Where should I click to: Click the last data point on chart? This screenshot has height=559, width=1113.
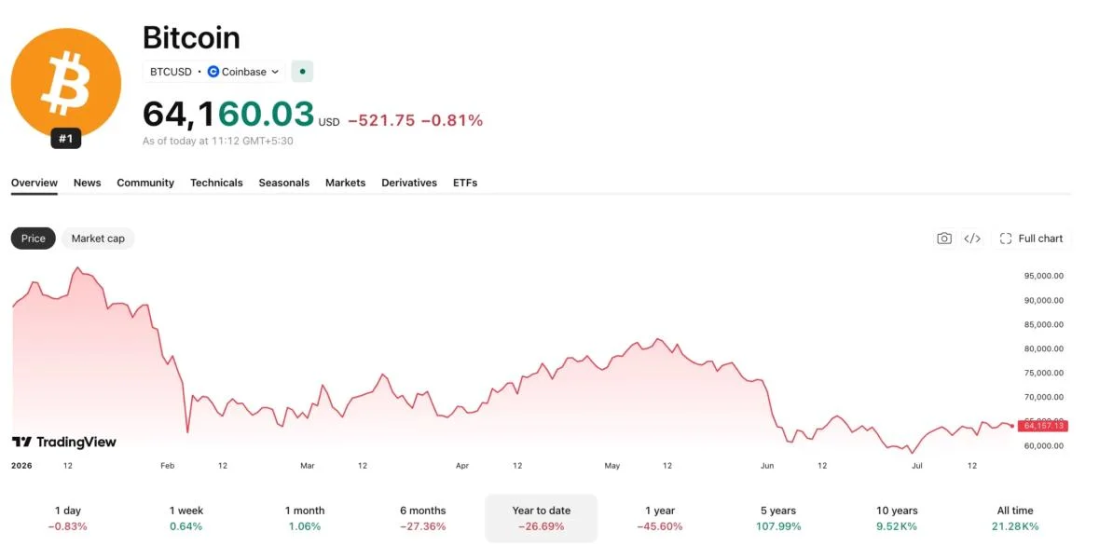point(1012,426)
